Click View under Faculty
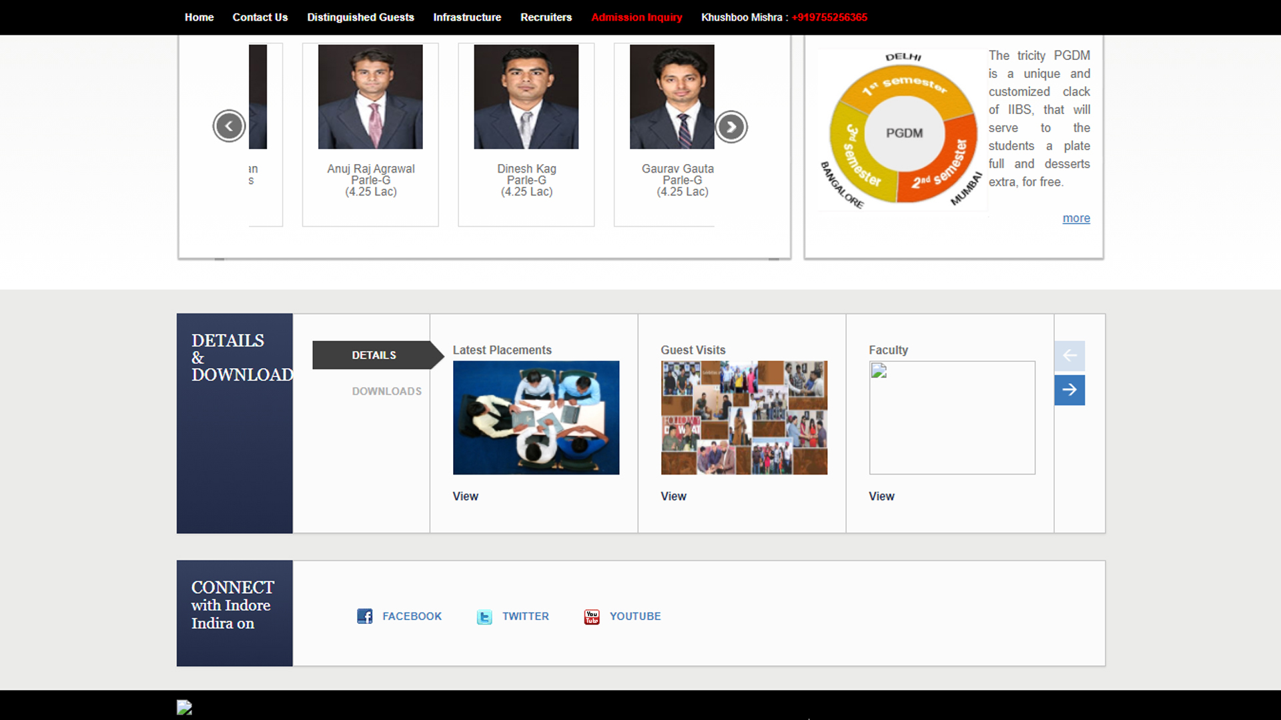The height and width of the screenshot is (720, 1281). 881,496
